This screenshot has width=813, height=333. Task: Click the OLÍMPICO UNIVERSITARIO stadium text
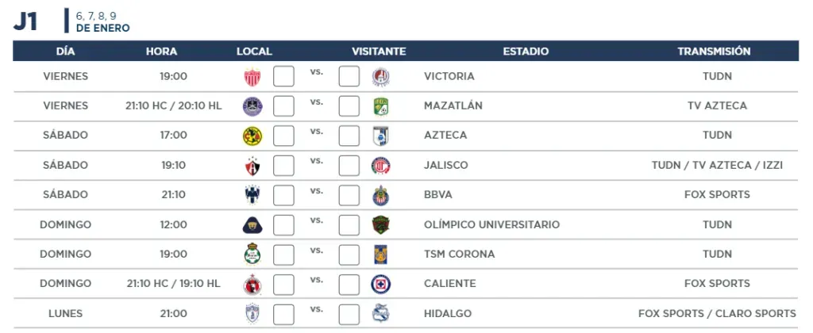492,224
